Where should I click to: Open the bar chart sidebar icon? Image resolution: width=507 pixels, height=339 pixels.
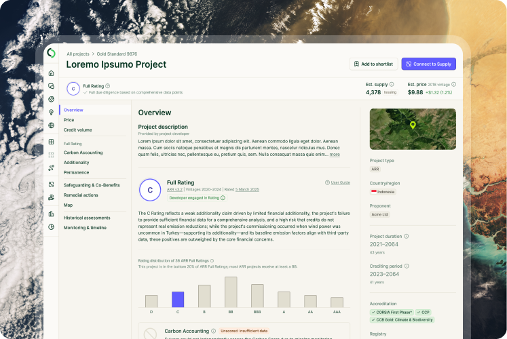click(51, 214)
